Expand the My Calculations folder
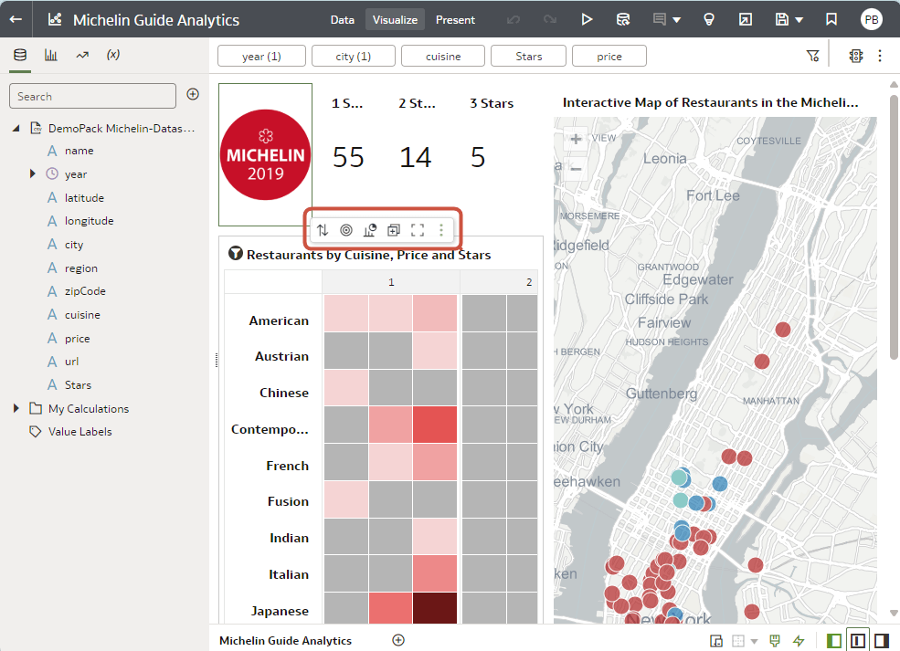The width and height of the screenshot is (900, 651). 16,408
